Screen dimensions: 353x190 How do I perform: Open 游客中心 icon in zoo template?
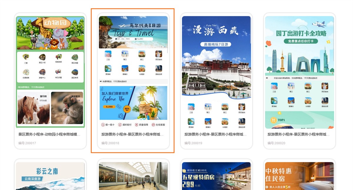pyautogui.click(x=42, y=72)
